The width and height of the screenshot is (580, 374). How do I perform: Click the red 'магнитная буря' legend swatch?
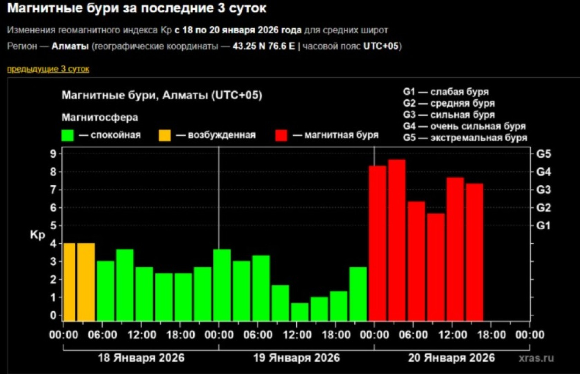point(281,135)
